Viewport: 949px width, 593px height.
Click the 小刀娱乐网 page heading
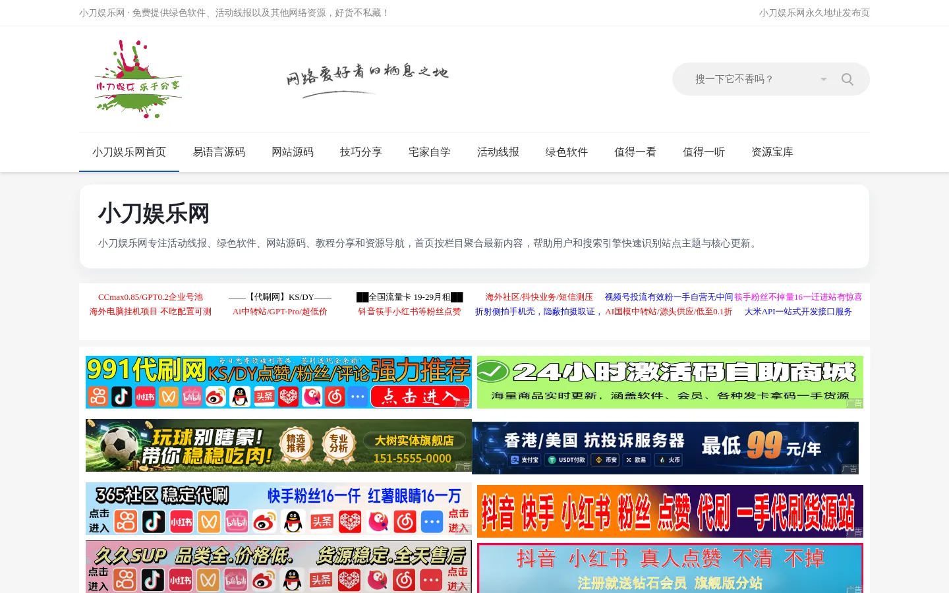click(x=154, y=213)
